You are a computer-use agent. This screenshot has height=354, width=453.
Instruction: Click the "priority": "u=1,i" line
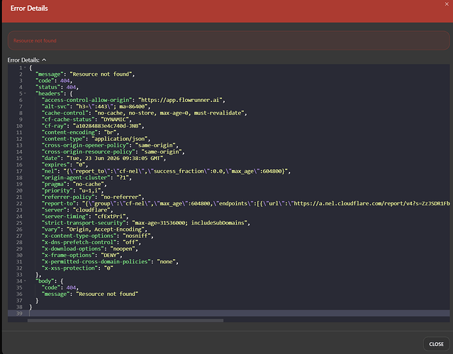coord(72,190)
